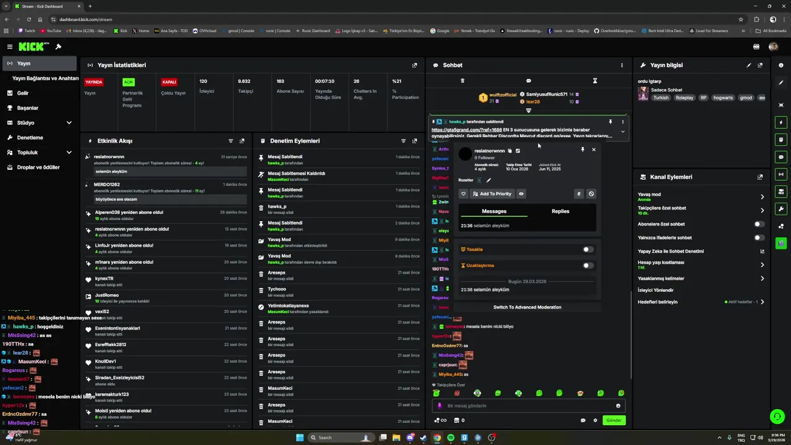This screenshot has width=791, height=445.
Task: Pop out the Denetim Eylemleri panel
Action: (x=415, y=141)
